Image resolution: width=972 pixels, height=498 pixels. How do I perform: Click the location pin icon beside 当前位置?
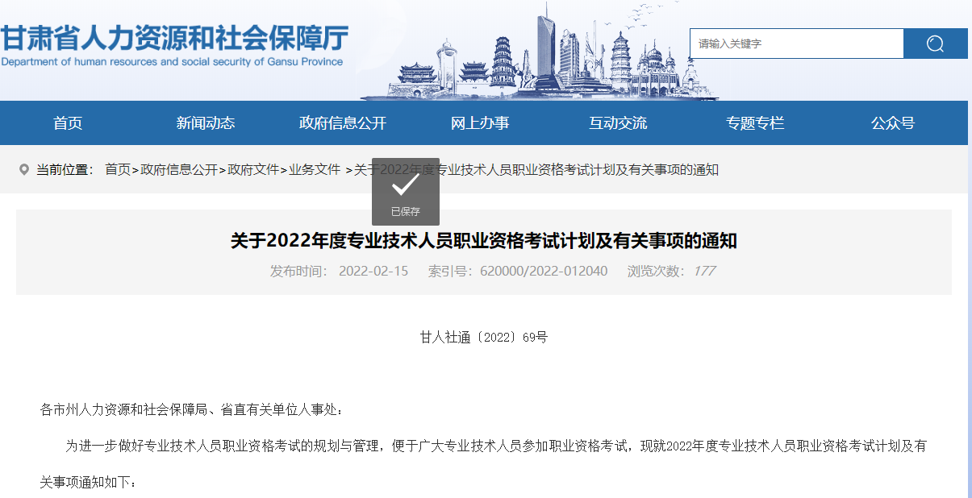pos(23,169)
